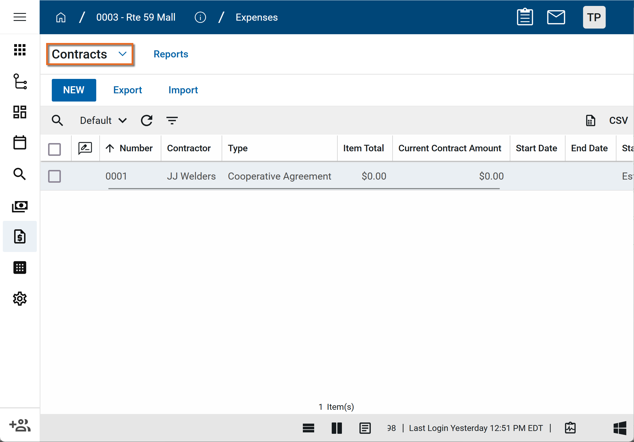This screenshot has height=442, width=634.
Task: Click Expenses in the breadcrumb
Action: coord(256,17)
